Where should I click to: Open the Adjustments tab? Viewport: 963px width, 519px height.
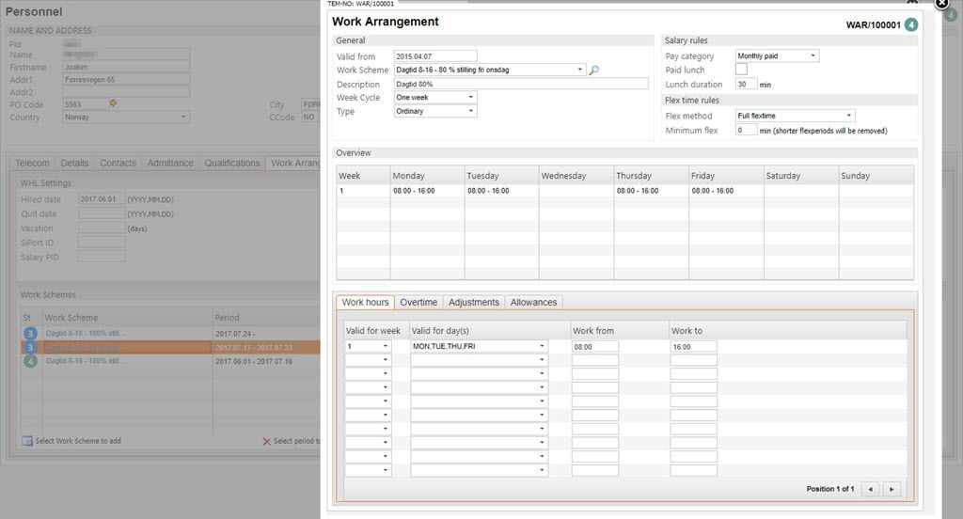point(473,303)
